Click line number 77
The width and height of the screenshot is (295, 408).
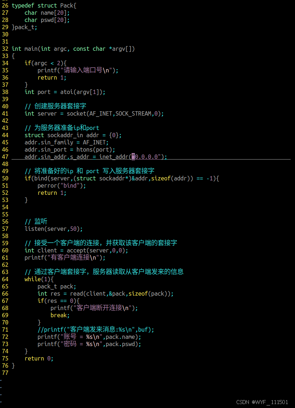pyautogui.click(x=5, y=373)
